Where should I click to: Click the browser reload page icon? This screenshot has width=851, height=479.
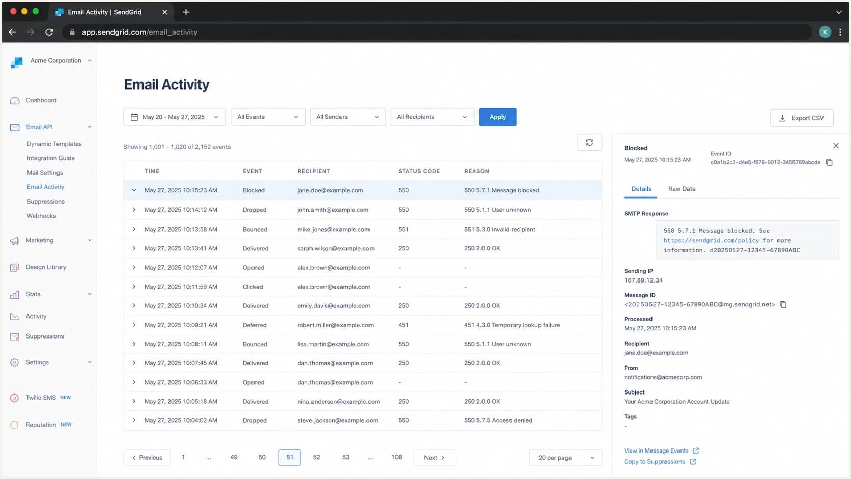coord(49,32)
